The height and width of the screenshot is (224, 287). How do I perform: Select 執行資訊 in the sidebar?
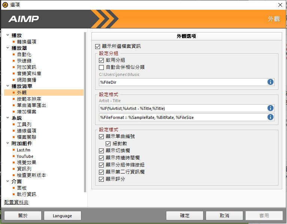(x=27, y=194)
